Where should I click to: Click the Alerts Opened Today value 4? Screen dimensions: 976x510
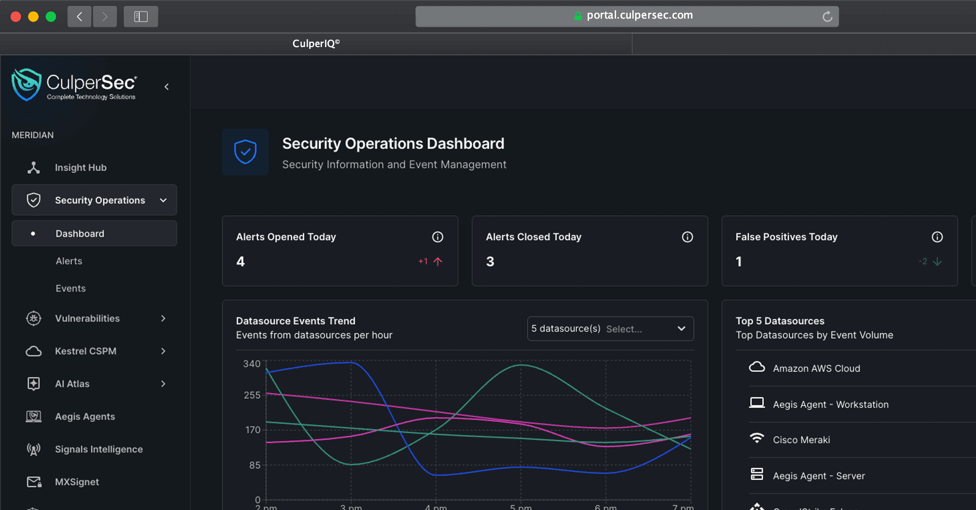(240, 262)
